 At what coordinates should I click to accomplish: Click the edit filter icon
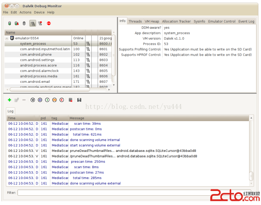click(x=16, y=100)
